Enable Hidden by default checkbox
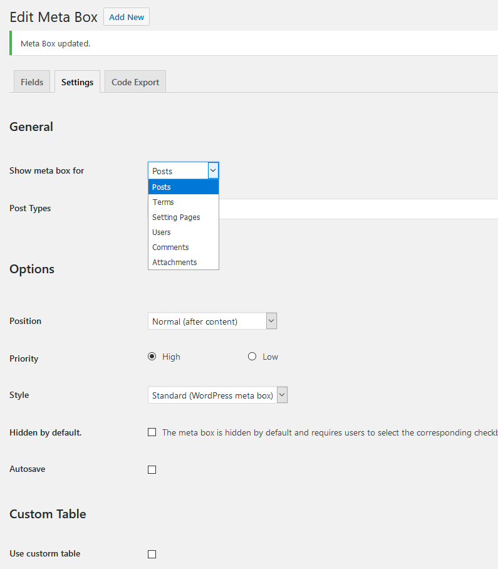This screenshot has height=569, width=498. [152, 432]
